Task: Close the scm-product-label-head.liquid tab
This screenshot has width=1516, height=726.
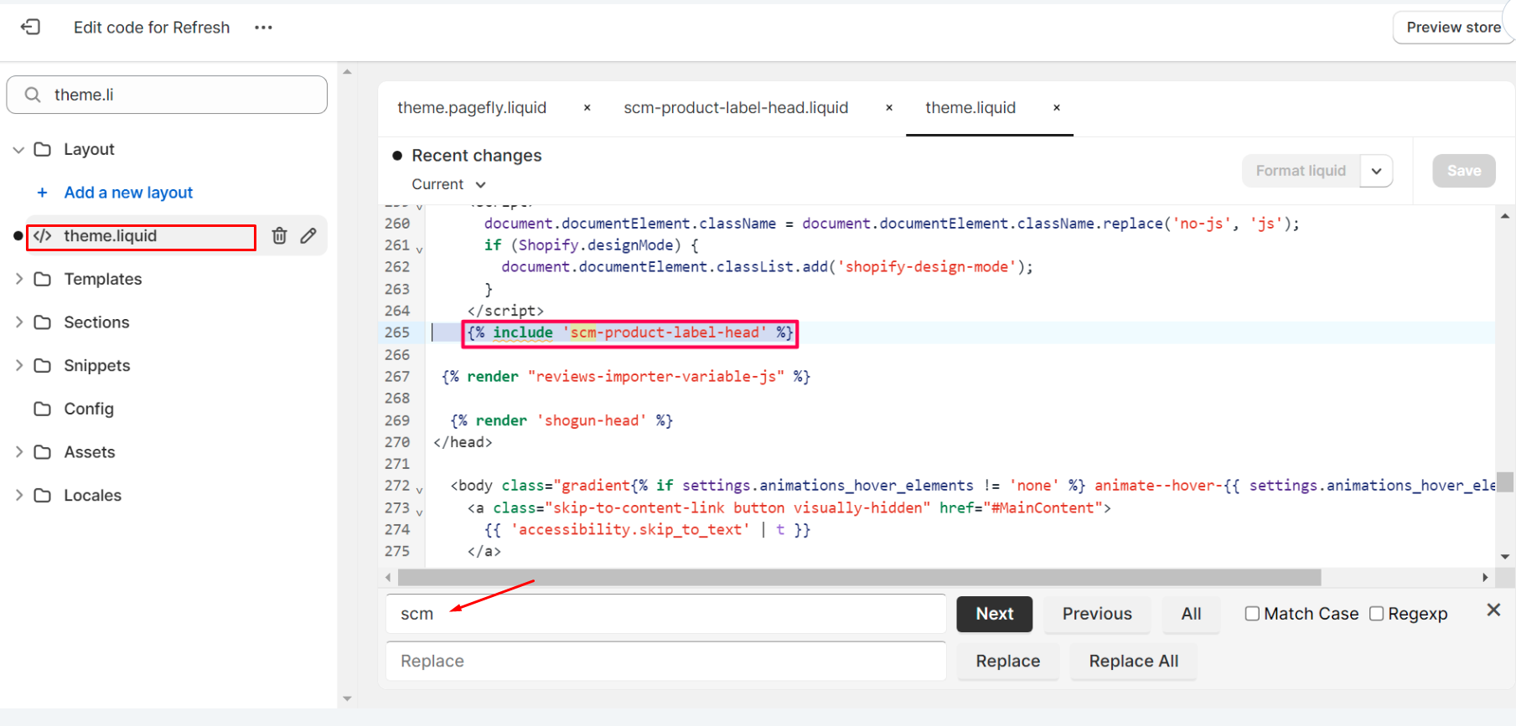Action: tap(888, 108)
